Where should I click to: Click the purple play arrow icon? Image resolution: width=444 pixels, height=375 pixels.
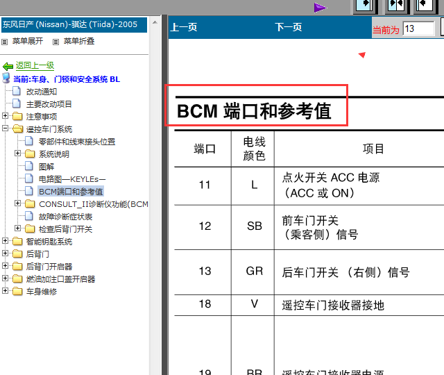[320, 8]
